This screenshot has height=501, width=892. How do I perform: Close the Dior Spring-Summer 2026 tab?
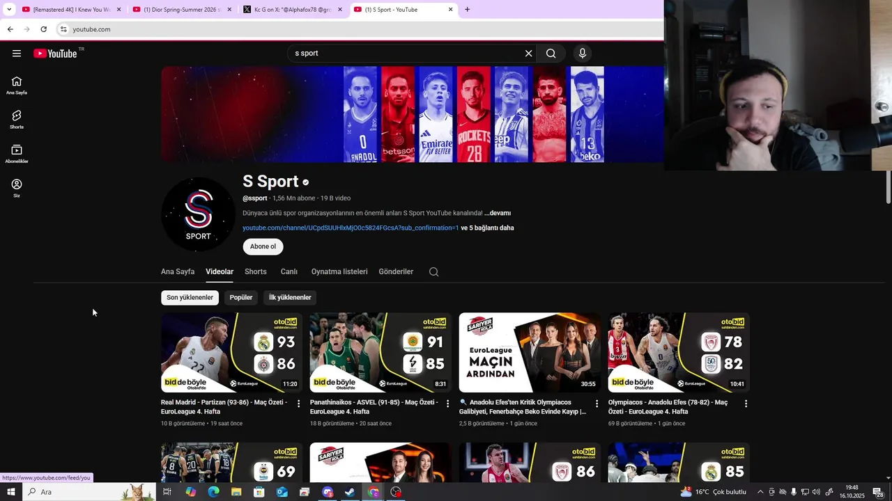[229, 10]
